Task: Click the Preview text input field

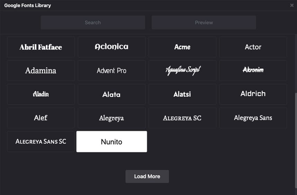Action: 204,22
